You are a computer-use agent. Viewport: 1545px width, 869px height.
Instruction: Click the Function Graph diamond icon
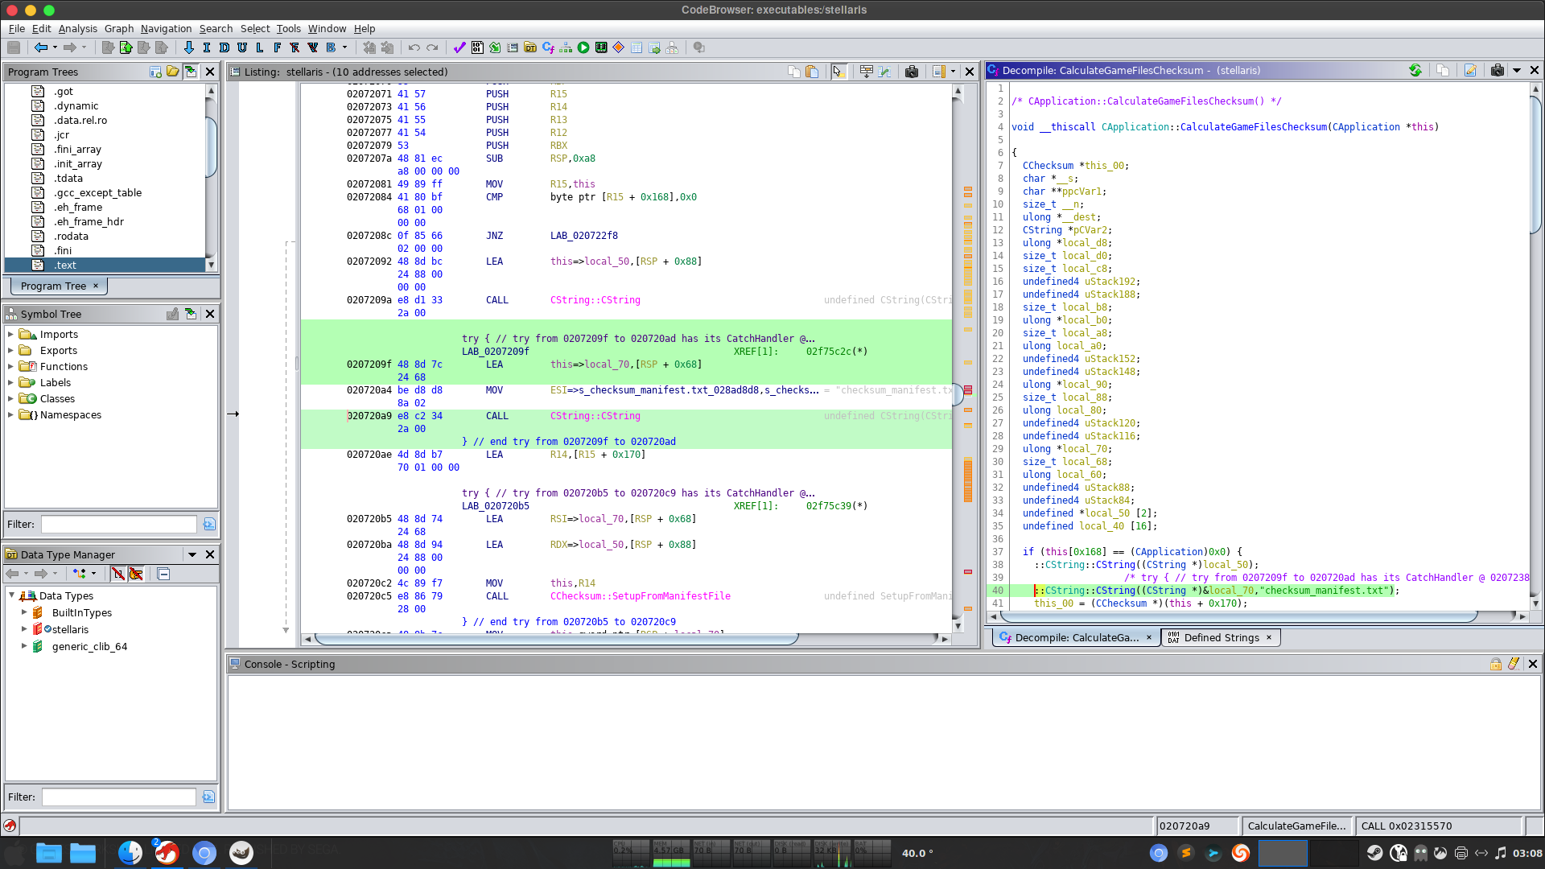(619, 47)
